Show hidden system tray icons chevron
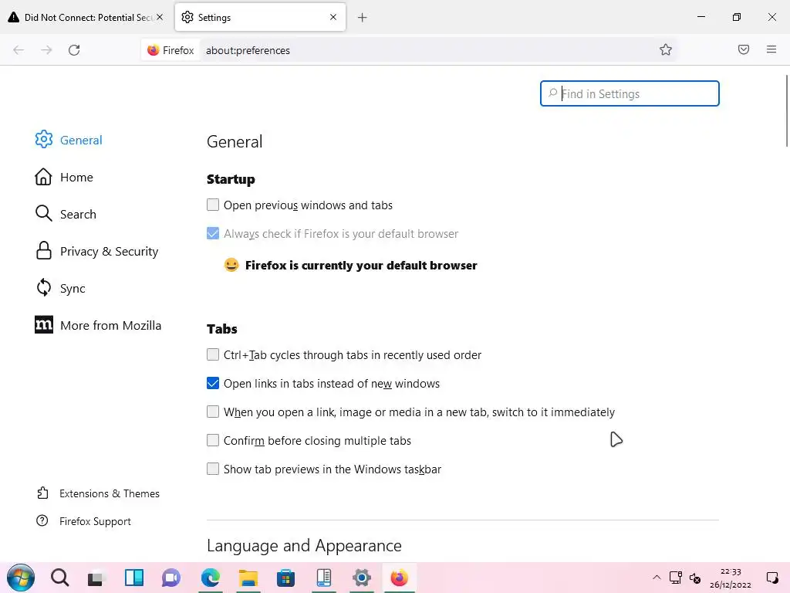The image size is (790, 593). (657, 578)
